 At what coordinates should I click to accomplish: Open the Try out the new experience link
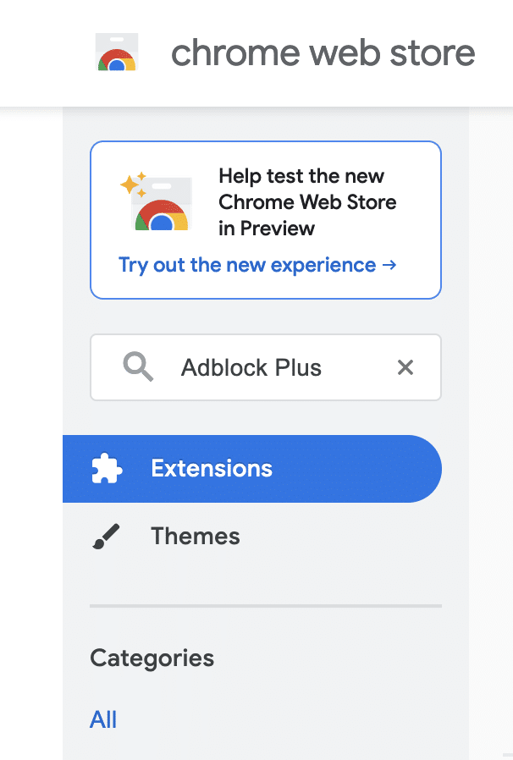pos(247,265)
